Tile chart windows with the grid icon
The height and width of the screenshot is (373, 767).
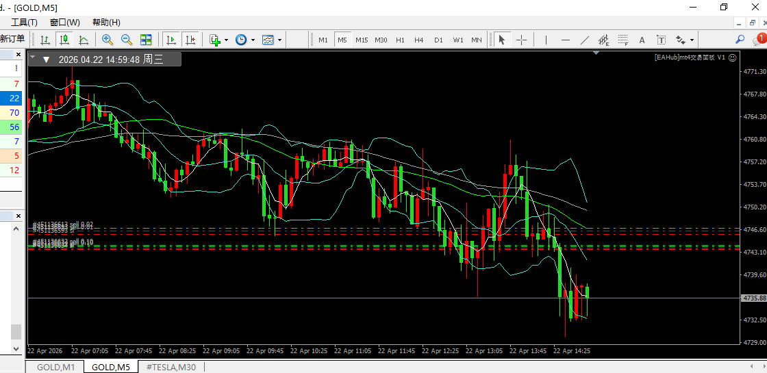tap(146, 40)
